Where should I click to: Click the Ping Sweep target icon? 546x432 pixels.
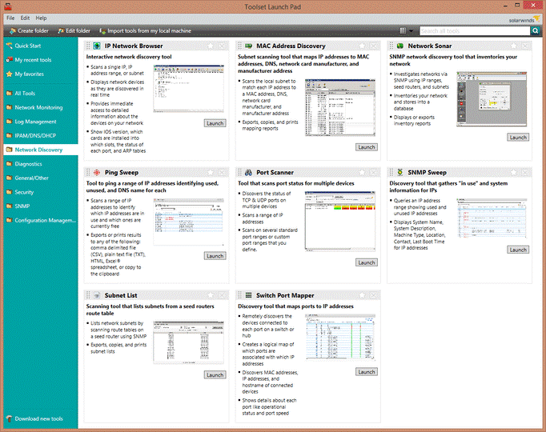point(97,172)
